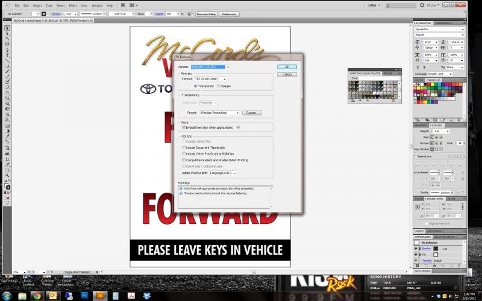The height and width of the screenshot is (301, 482).
Task: Open the Object menu
Action: (x=37, y=5)
